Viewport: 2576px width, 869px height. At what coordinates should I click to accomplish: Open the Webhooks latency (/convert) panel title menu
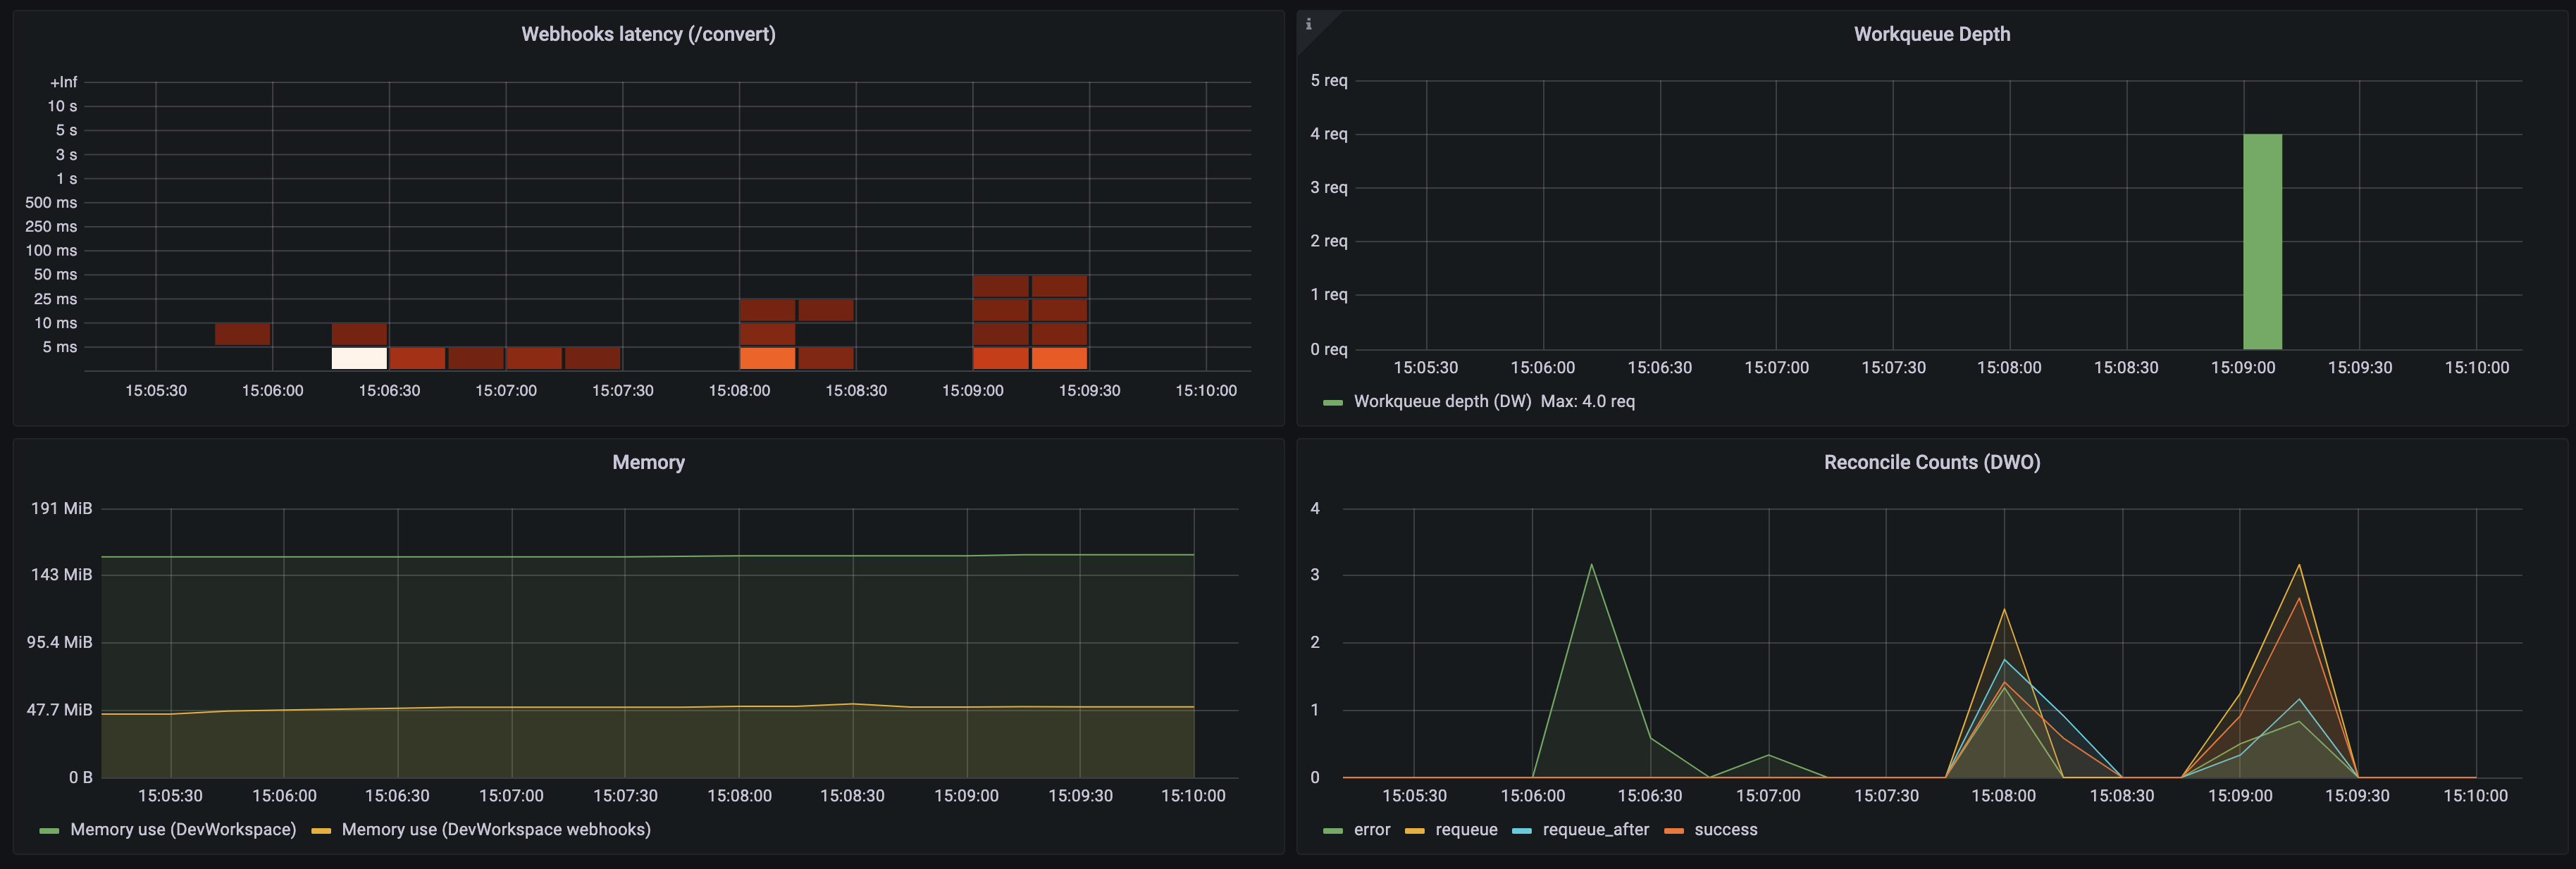648,34
